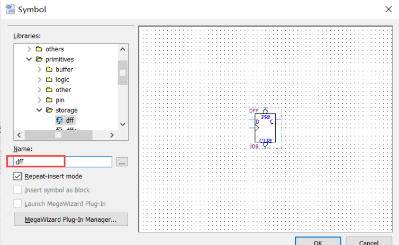
Task: Click the horizontal scroll left arrow
Action: [19, 135]
